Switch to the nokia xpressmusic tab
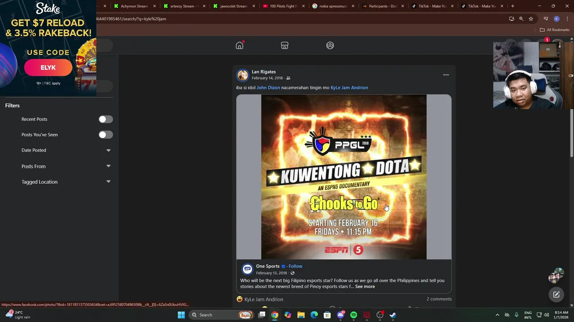This screenshot has height=322, width=574. click(333, 6)
